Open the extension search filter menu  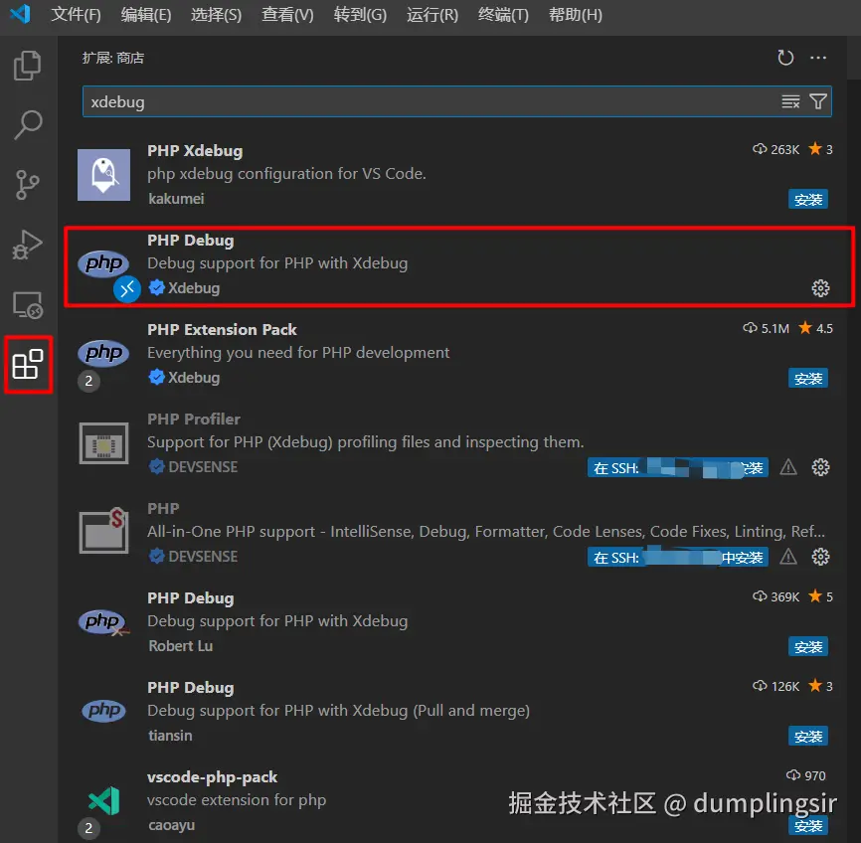click(x=818, y=101)
